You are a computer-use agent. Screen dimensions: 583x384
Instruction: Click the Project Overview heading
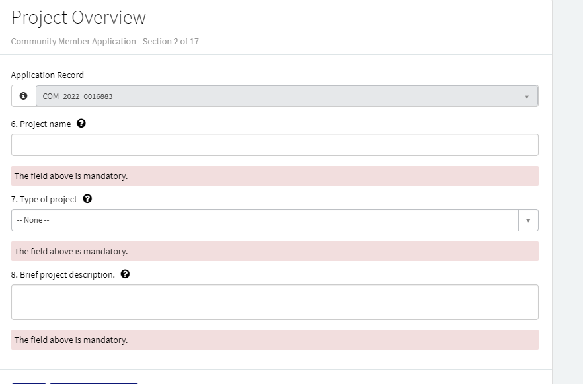79,18
